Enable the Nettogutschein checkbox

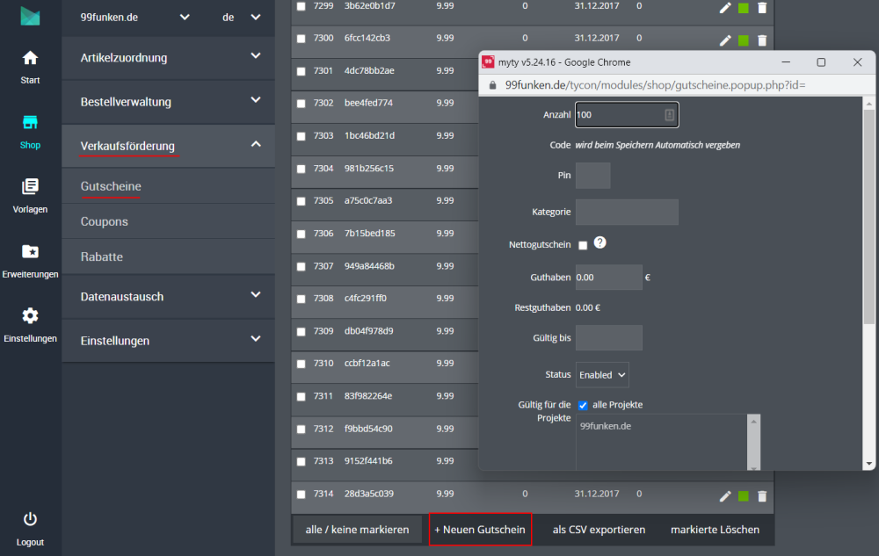pyautogui.click(x=583, y=245)
